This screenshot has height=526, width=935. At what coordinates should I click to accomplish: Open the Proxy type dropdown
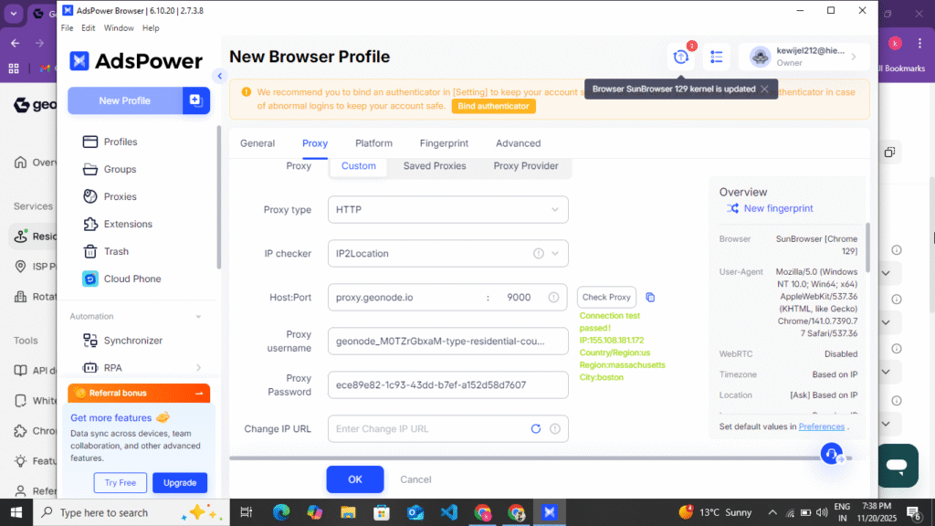tap(447, 209)
